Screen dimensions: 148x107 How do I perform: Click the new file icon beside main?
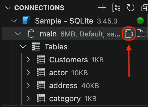click(141, 34)
